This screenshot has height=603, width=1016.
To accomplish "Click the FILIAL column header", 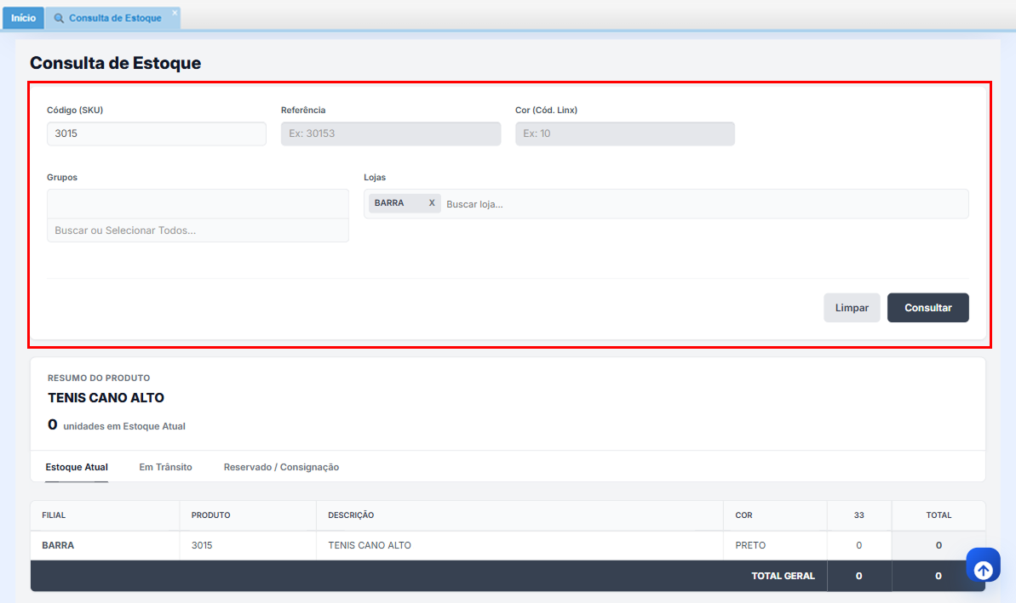I will [54, 515].
